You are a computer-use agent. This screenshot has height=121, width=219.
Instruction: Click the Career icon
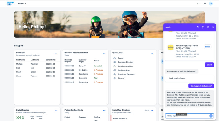click(114, 58)
